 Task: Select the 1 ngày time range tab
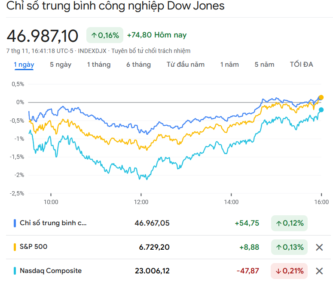point(24,65)
